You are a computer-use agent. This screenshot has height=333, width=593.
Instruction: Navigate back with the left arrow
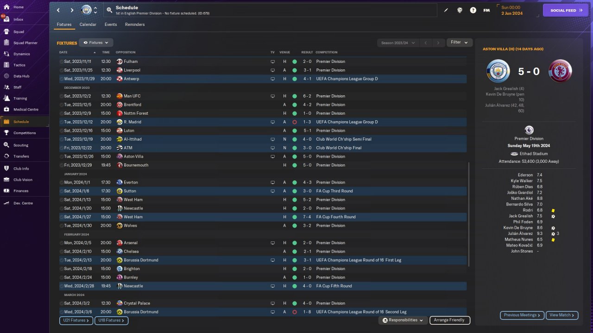[58, 10]
